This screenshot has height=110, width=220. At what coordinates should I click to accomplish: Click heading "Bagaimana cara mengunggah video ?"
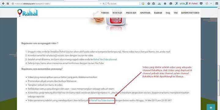(40, 43)
